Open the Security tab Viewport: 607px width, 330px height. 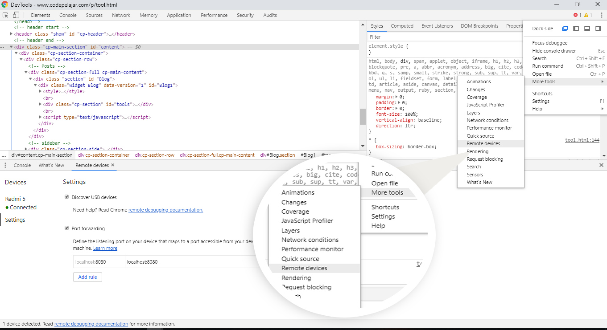[245, 15]
